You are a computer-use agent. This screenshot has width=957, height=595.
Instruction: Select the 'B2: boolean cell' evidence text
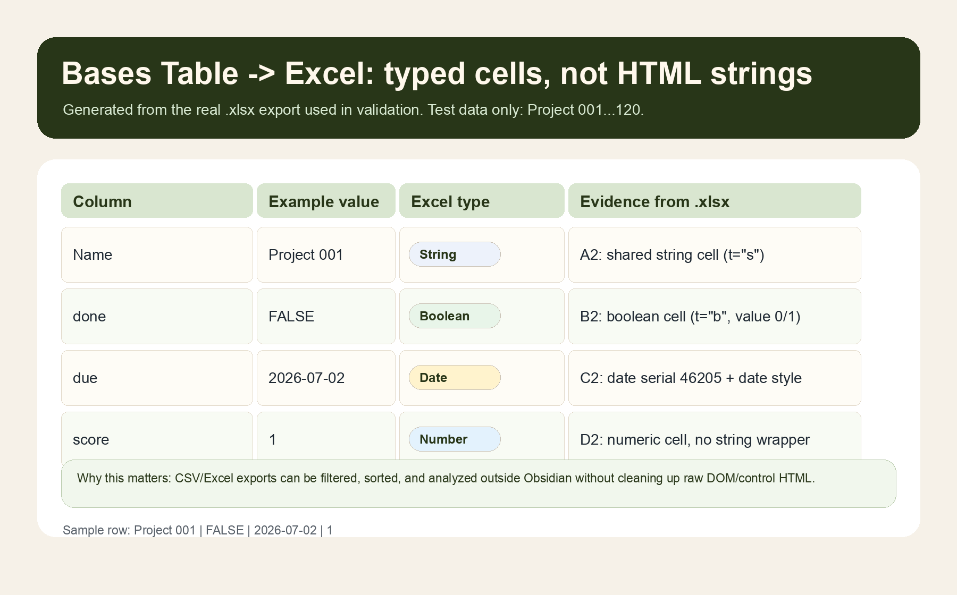point(690,317)
